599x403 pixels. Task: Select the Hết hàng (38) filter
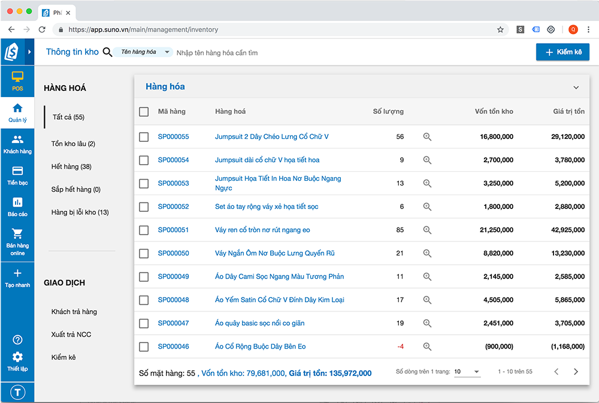(71, 166)
